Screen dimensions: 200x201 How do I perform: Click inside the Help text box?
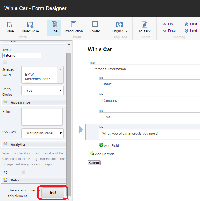pos(42,117)
